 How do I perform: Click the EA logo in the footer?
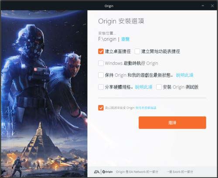point(97,172)
